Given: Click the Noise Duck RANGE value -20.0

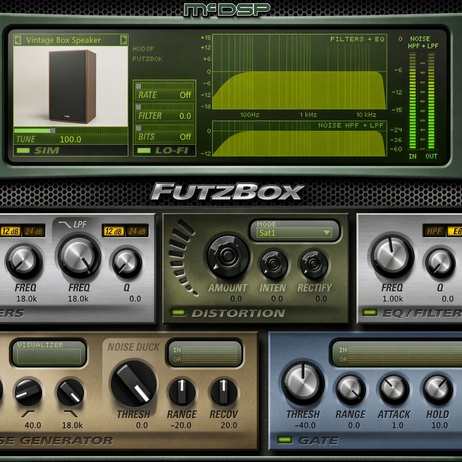Looking at the screenshot, I should click(181, 425).
